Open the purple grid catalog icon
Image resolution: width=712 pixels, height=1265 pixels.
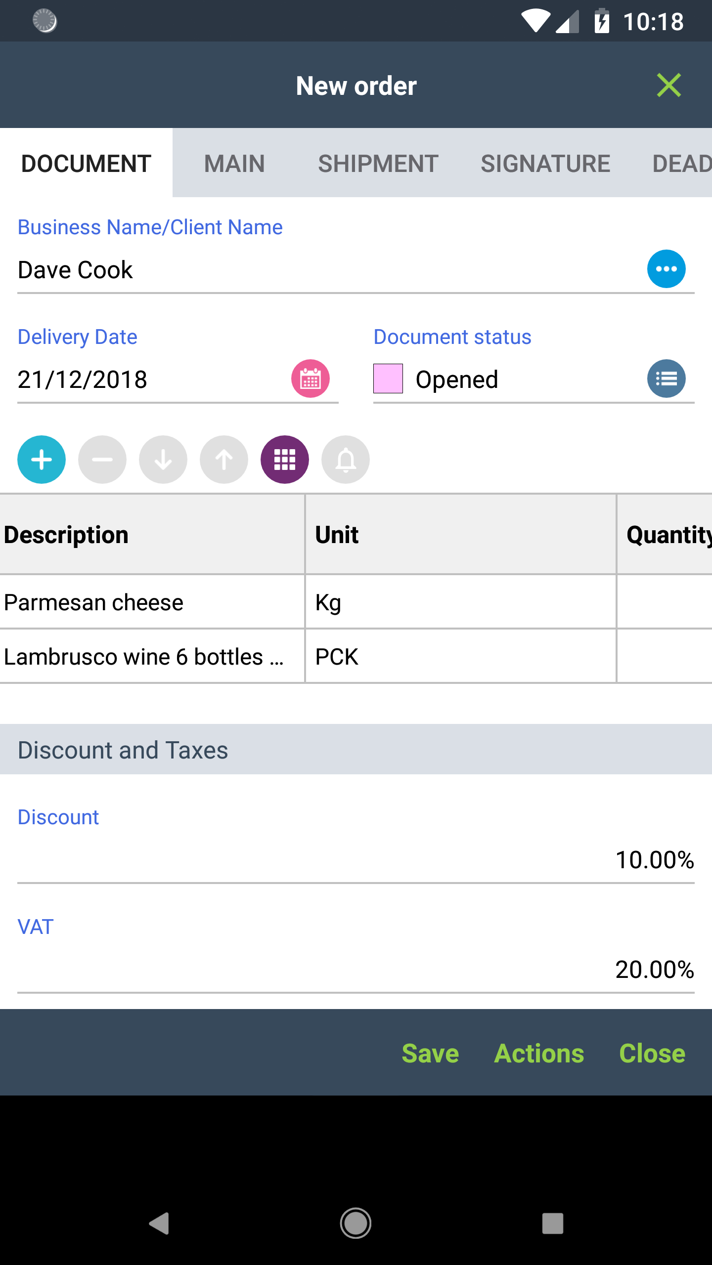(x=285, y=460)
